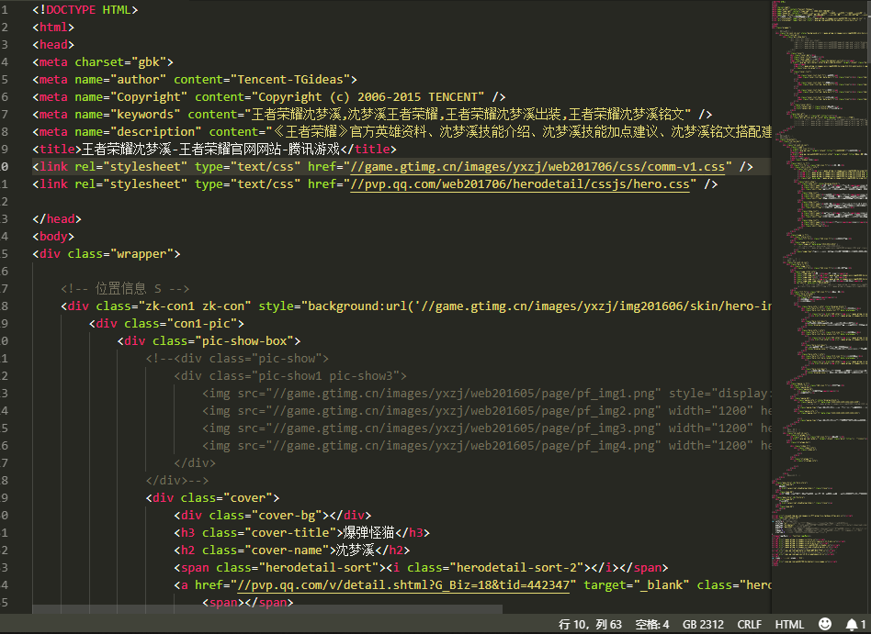Open the "空格: 4" indentation menu
The width and height of the screenshot is (871, 634).
652,624
